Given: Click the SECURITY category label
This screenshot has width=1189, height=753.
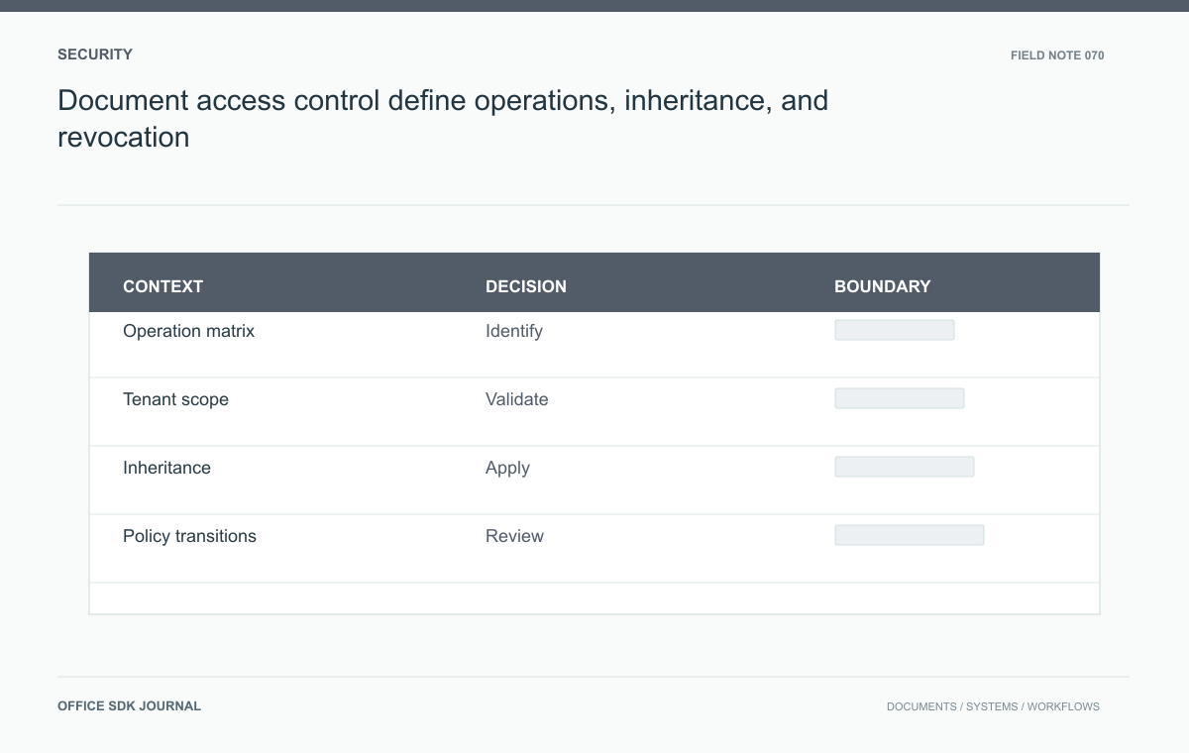Looking at the screenshot, I should tap(95, 54).
